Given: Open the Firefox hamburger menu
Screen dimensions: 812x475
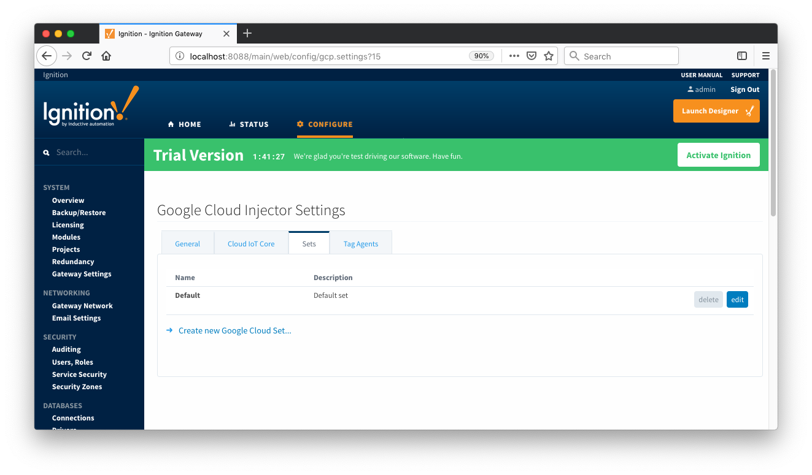Looking at the screenshot, I should [766, 56].
